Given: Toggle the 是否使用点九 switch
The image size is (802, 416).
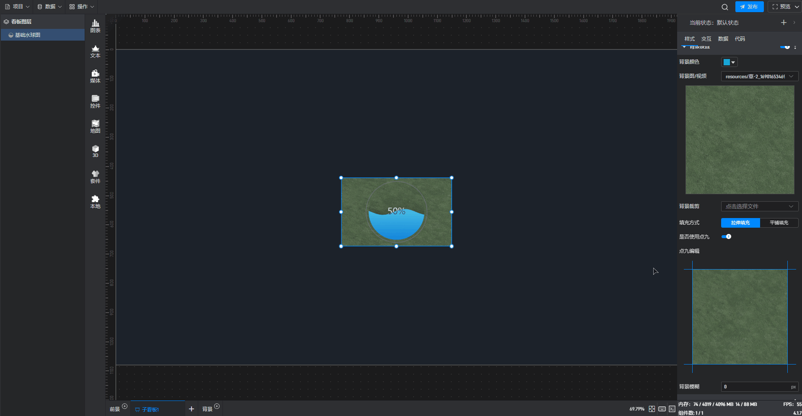Looking at the screenshot, I should (726, 236).
